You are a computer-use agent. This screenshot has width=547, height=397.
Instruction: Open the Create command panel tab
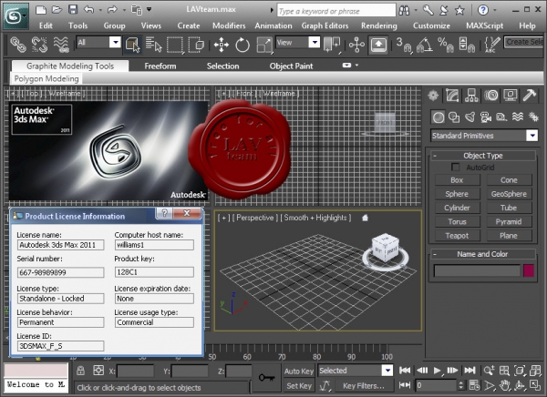(x=433, y=96)
